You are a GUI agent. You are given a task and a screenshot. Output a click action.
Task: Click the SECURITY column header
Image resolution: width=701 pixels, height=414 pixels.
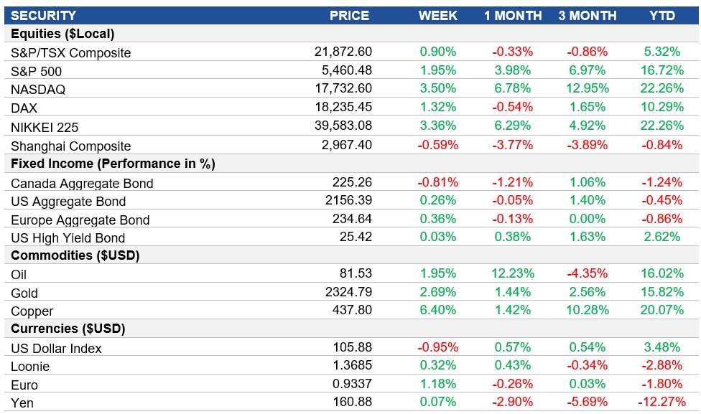(x=45, y=15)
